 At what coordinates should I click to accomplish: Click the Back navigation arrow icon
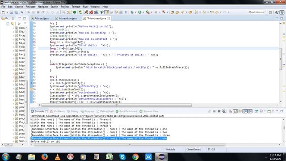217,12
